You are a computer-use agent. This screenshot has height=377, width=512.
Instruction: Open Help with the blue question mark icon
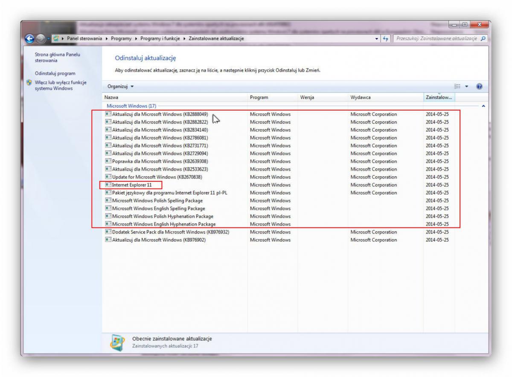pos(480,87)
